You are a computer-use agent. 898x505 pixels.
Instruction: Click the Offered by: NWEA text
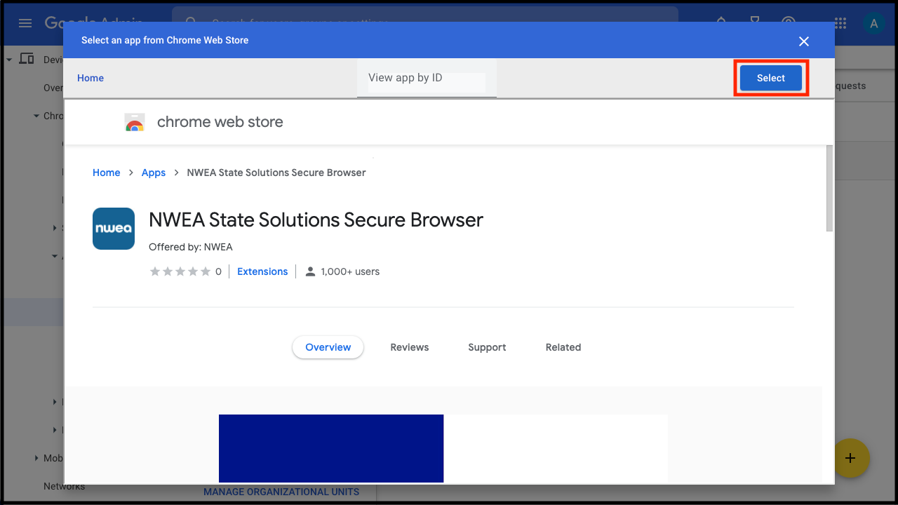191,247
